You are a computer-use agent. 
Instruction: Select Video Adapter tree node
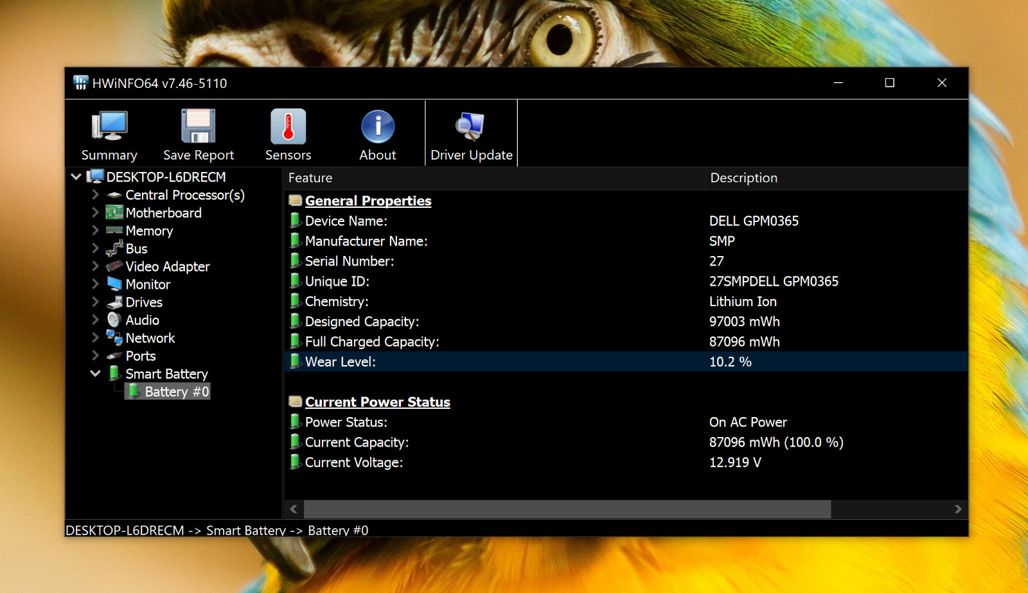(x=168, y=266)
